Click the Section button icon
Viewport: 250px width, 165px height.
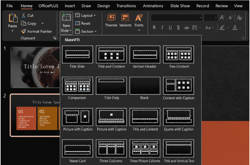click(77, 31)
